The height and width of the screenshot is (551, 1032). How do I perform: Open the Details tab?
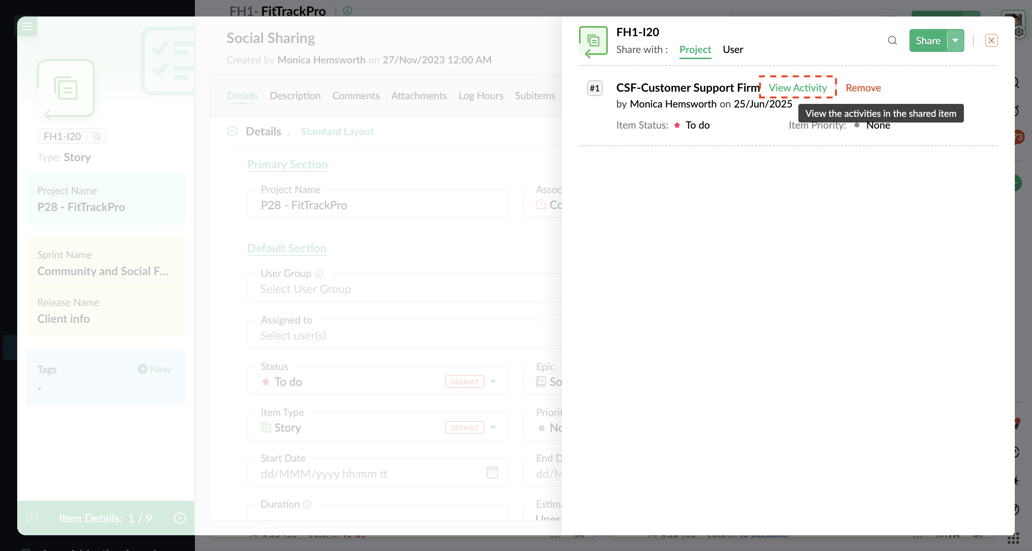(x=242, y=95)
